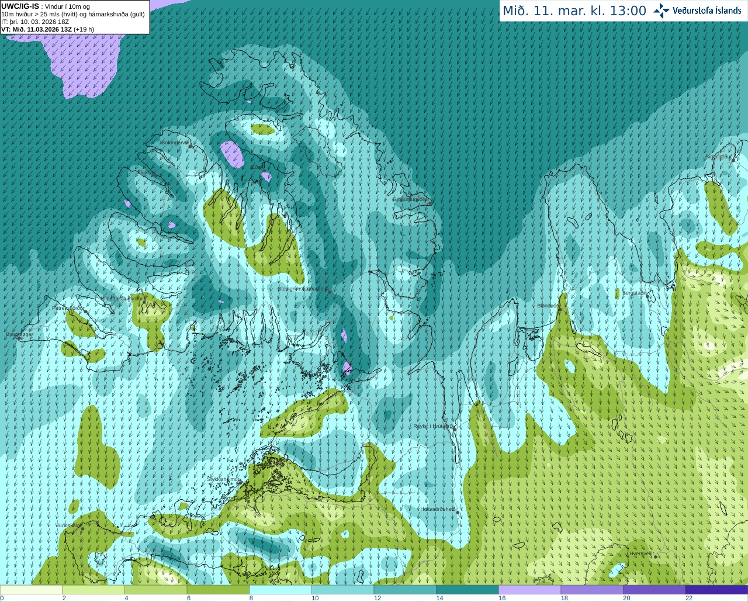The height and width of the screenshot is (602, 748).
Task: Click the 0–2 m/s legend swatch
Action: pyautogui.click(x=32, y=590)
